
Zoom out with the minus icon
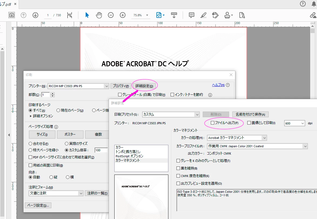tap(111, 15)
